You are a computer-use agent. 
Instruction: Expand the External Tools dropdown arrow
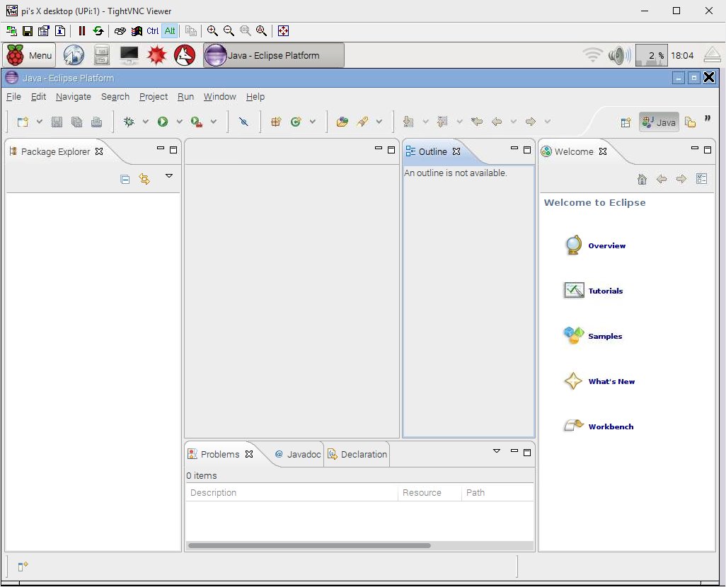(214, 122)
